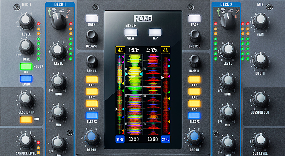Viewport: 285px width, 156px height.
Task: Tap the left deck 126.0 BPM readout
Action: [133, 139]
